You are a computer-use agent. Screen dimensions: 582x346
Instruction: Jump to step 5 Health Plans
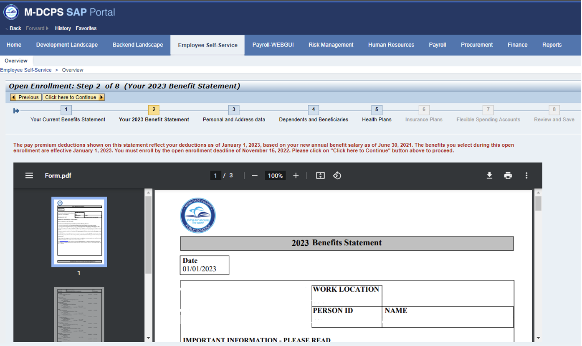point(376,109)
